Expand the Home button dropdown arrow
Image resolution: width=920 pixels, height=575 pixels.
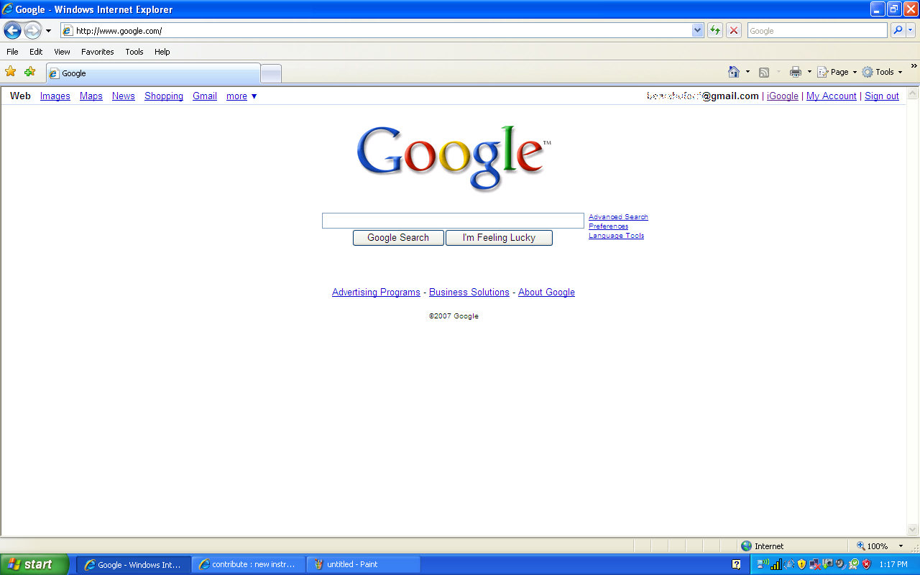pyautogui.click(x=747, y=72)
